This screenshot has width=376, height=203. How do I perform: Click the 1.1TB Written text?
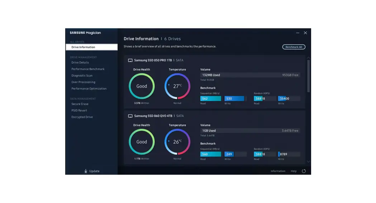point(142,159)
